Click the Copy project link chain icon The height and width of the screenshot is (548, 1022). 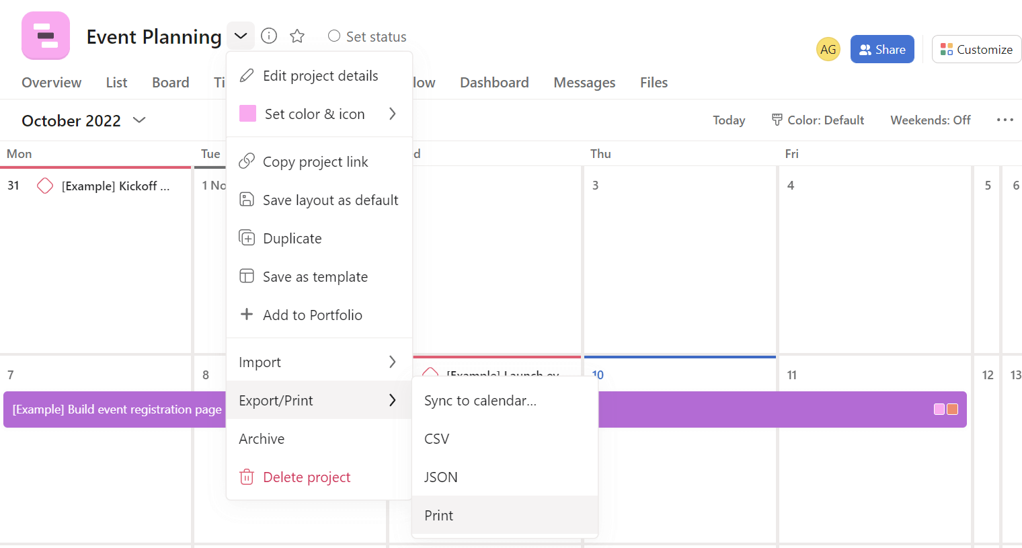[247, 161]
